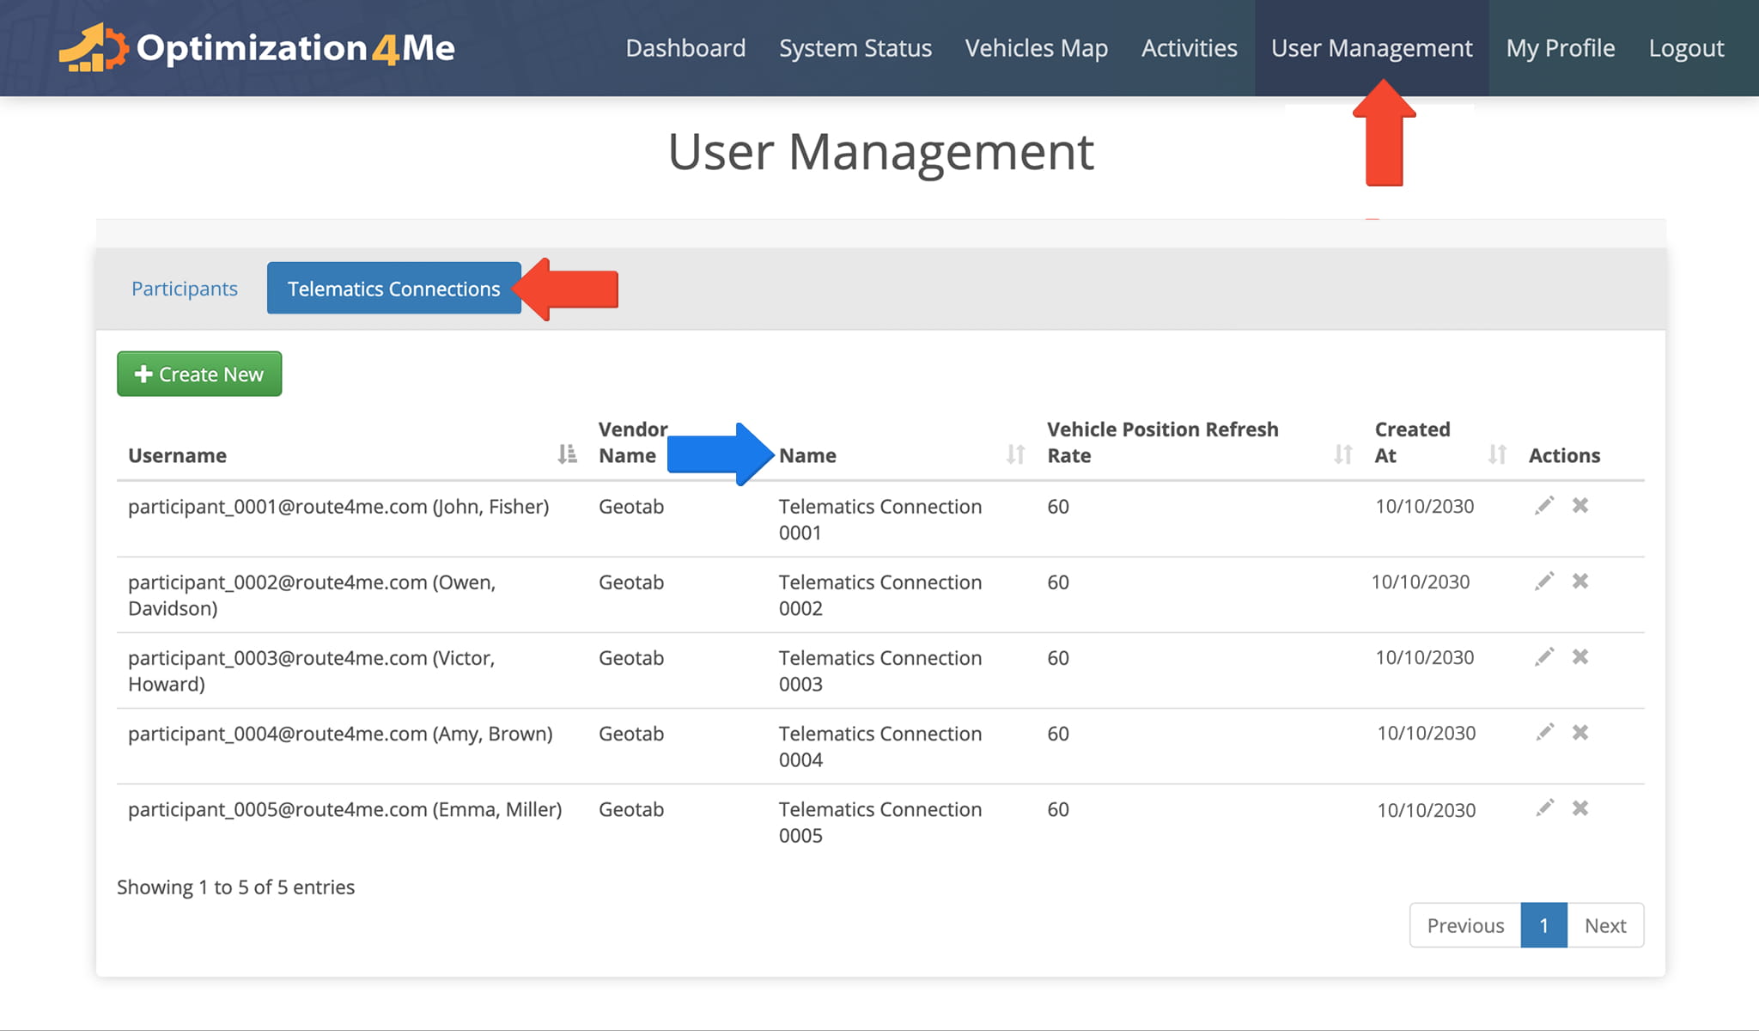Click participant_0005@route4me.com (Emma, Miller)

click(x=345, y=809)
